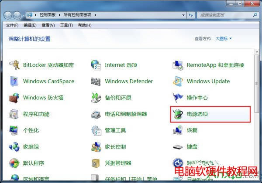Click the Back navigation arrow
262x183 pixels.
[8, 15]
